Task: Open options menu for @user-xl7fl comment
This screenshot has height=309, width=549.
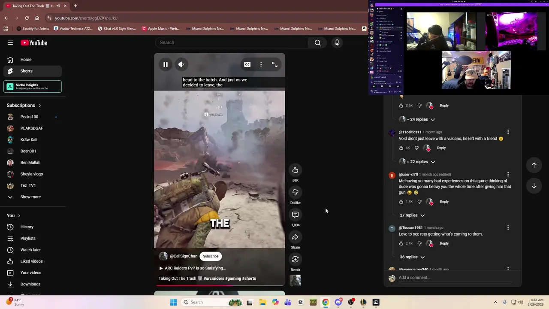Action: [x=508, y=175]
